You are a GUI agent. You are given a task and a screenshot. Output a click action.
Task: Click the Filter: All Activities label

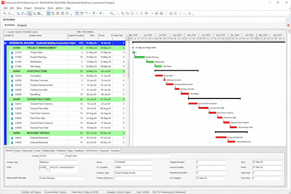(85, 32)
